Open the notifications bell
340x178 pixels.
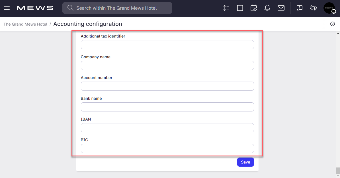tap(267, 8)
